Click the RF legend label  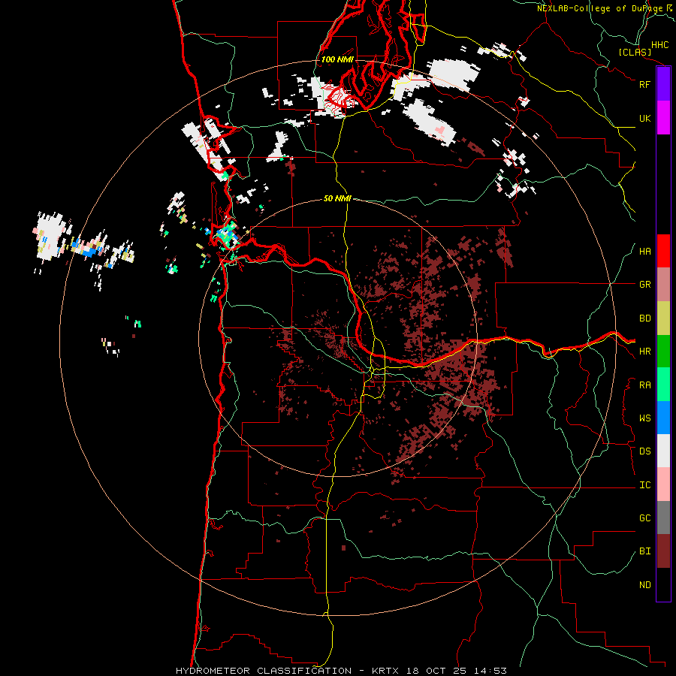point(644,84)
